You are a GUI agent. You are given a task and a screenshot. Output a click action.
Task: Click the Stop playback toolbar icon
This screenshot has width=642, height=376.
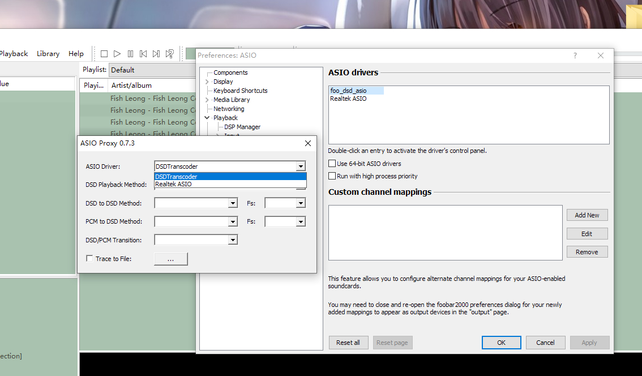[104, 54]
